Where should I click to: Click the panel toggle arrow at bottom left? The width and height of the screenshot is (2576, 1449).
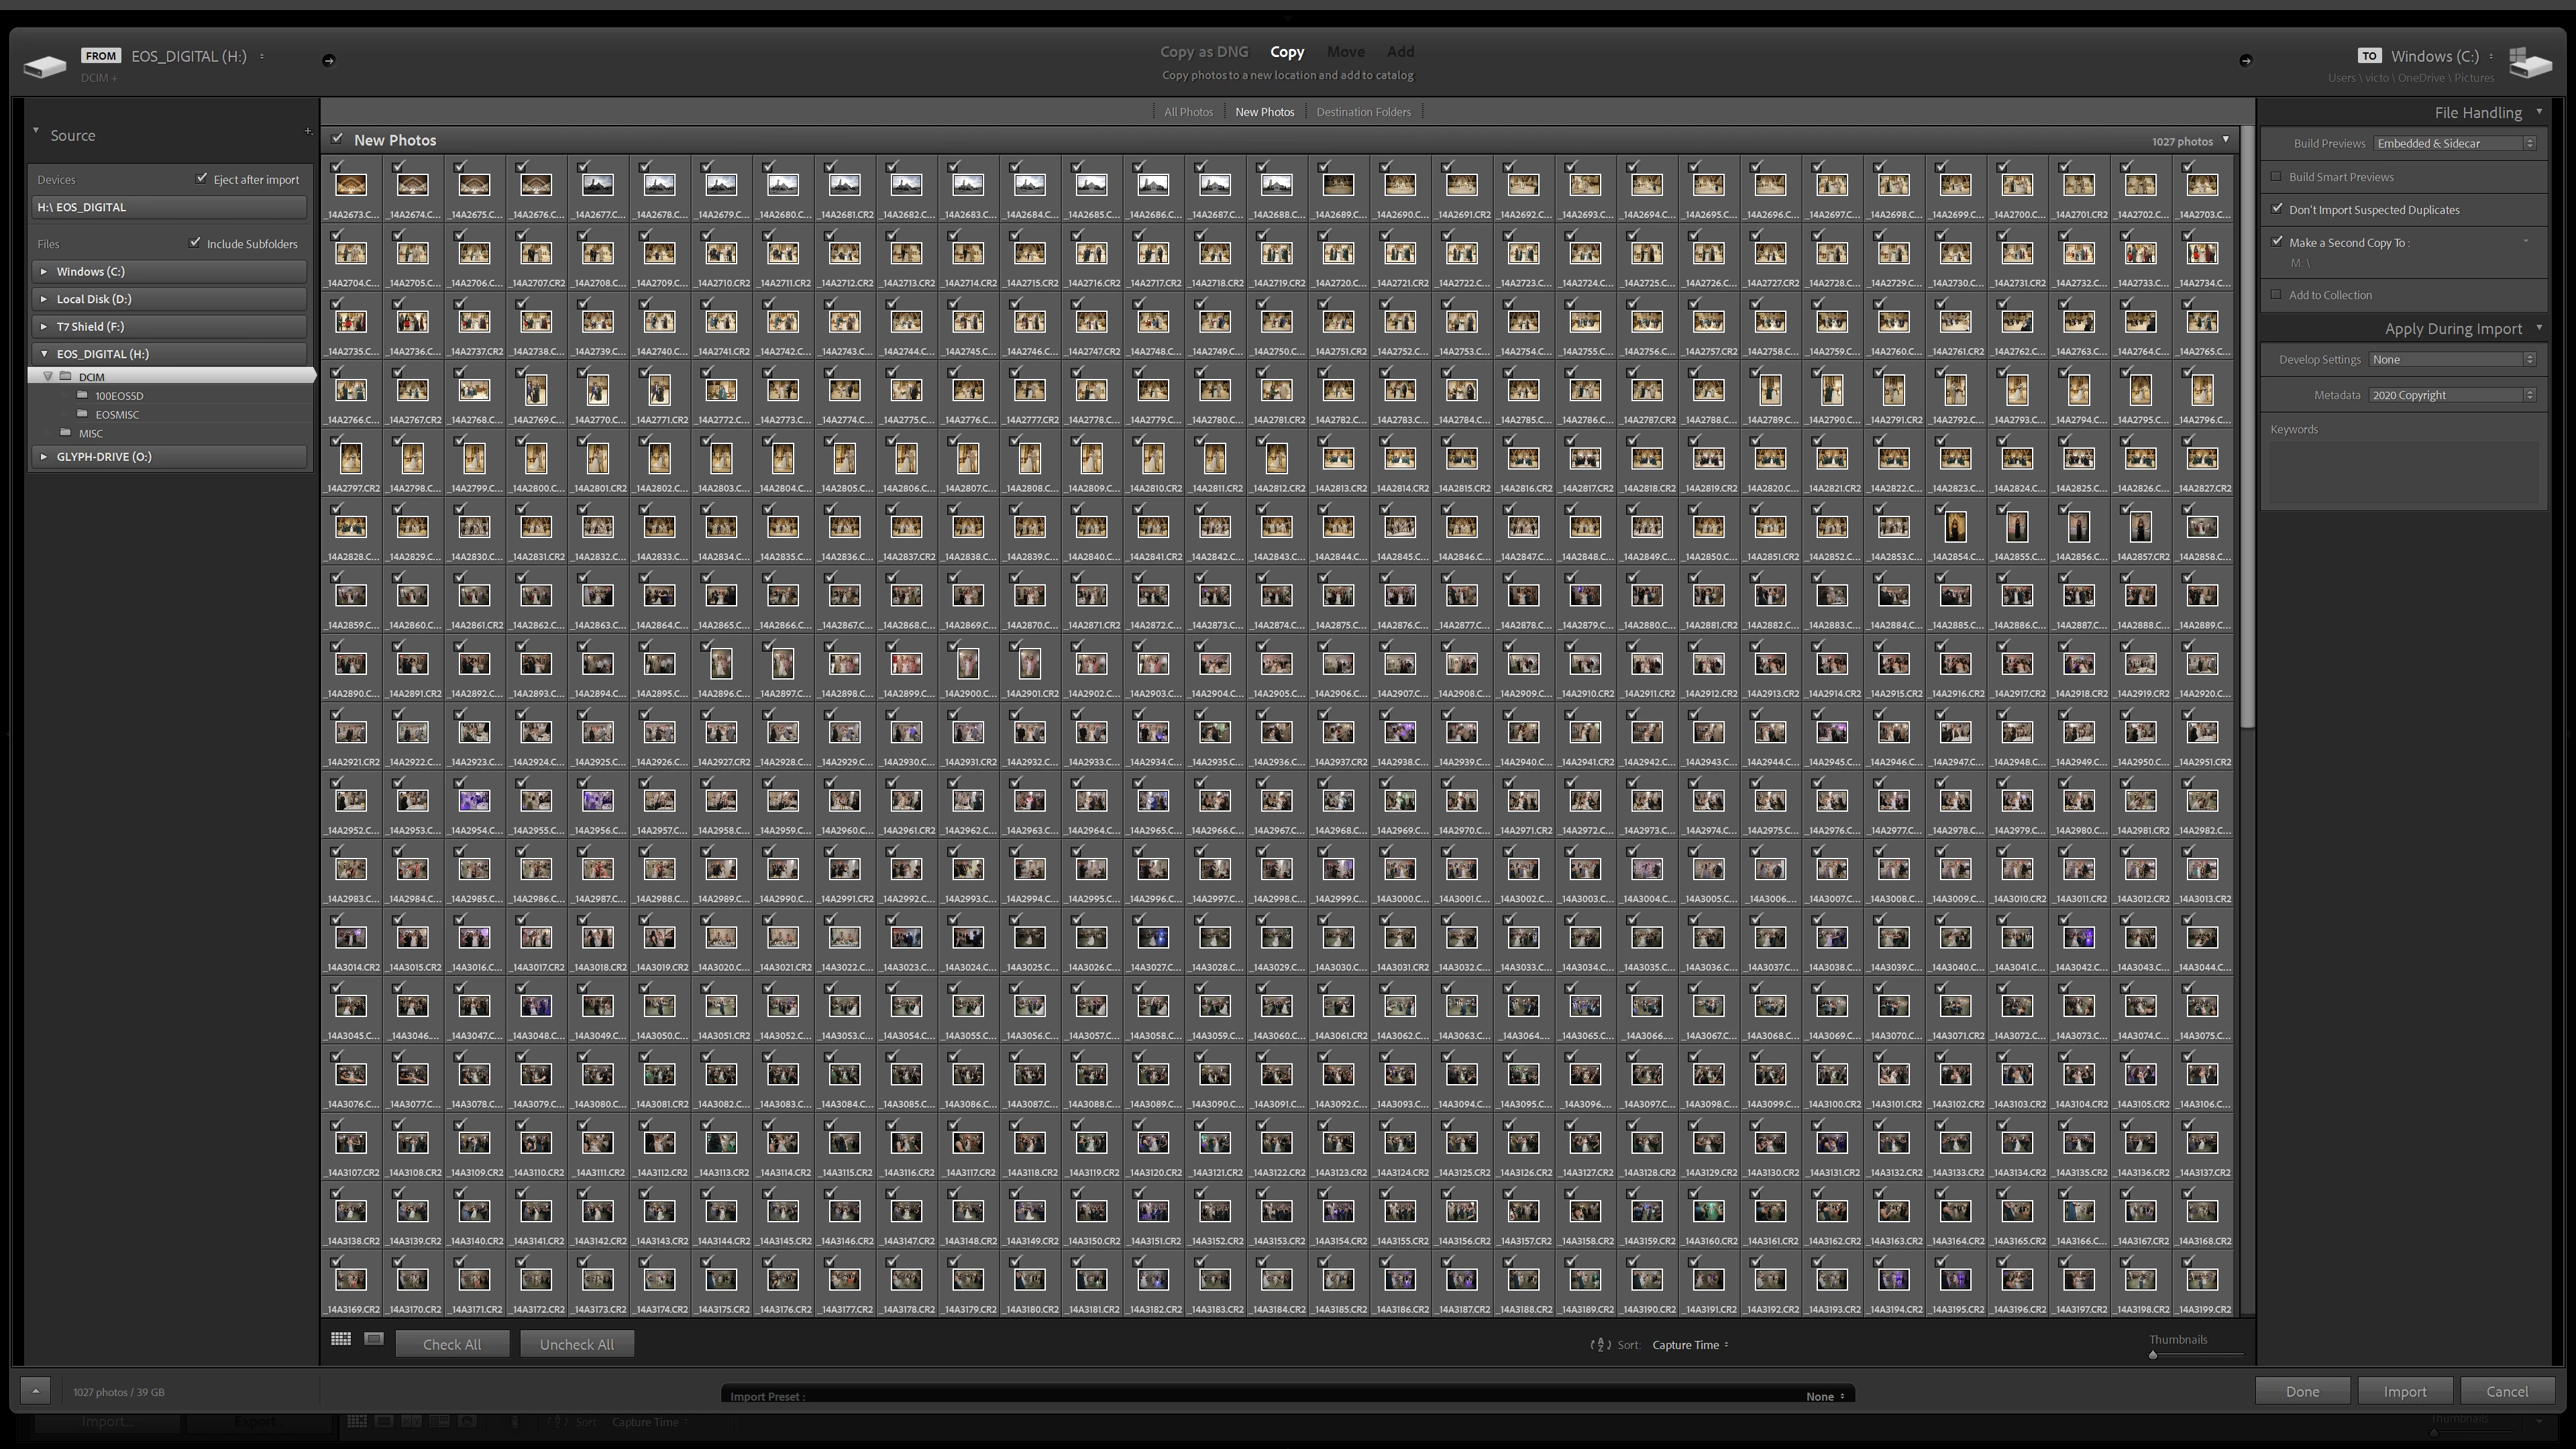coord(35,1391)
